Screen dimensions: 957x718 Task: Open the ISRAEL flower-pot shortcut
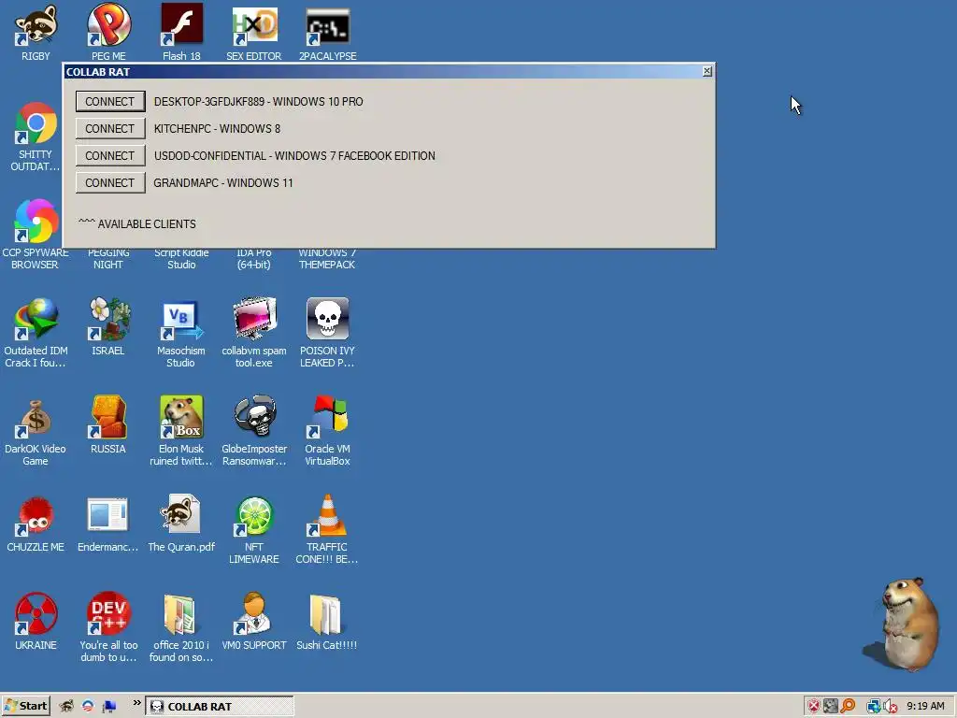click(108, 319)
